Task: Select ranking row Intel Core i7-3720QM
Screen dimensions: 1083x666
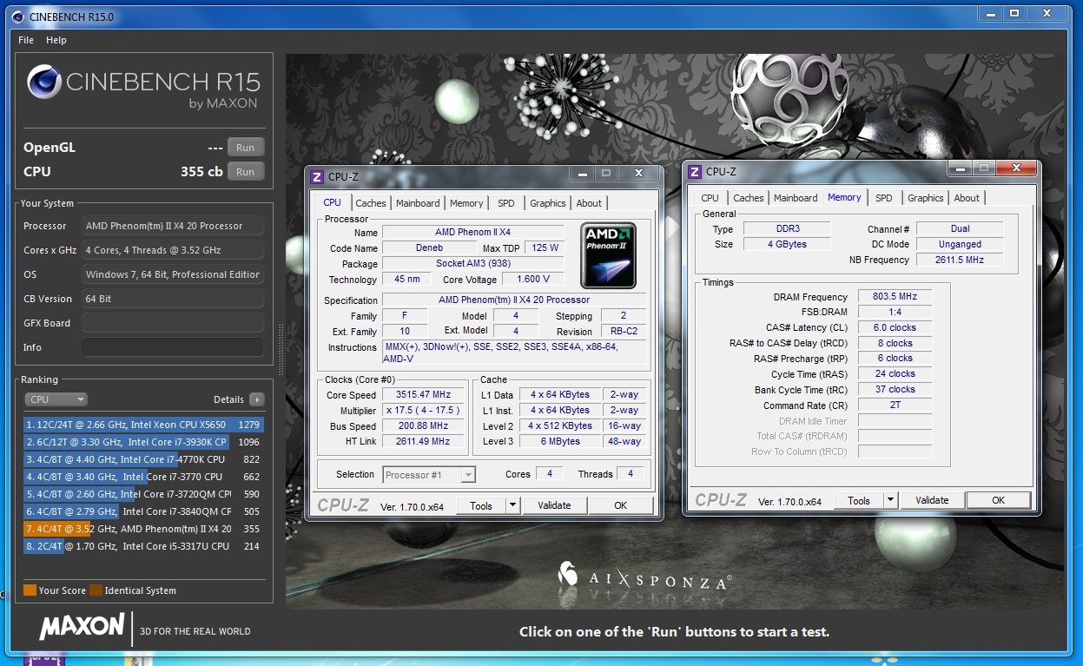Action: [x=143, y=494]
